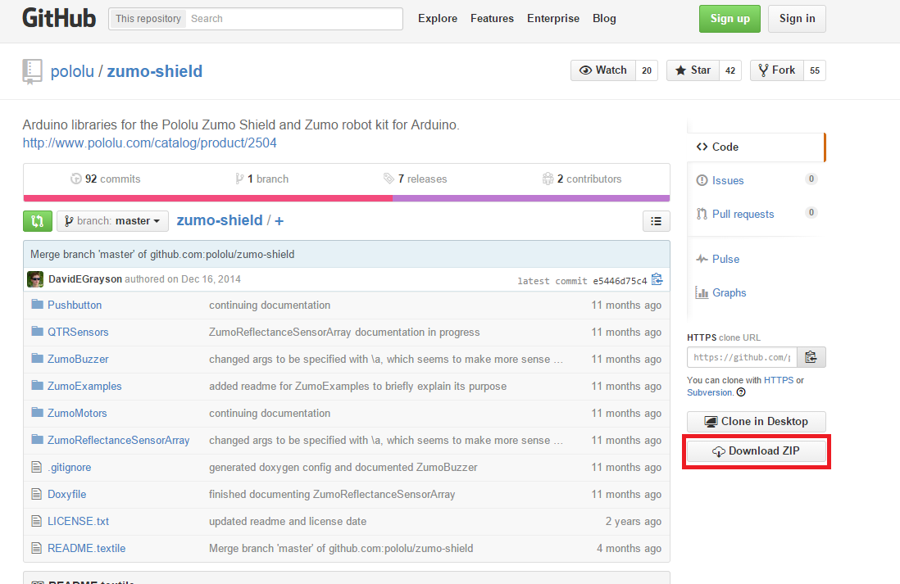The image size is (900, 584).
Task: Click the green compare and review icon button
Action: (x=38, y=221)
